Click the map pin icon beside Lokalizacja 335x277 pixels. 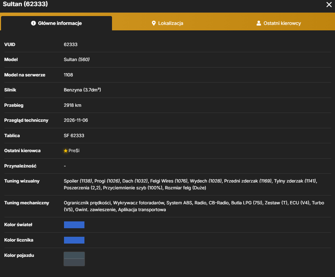(153, 23)
